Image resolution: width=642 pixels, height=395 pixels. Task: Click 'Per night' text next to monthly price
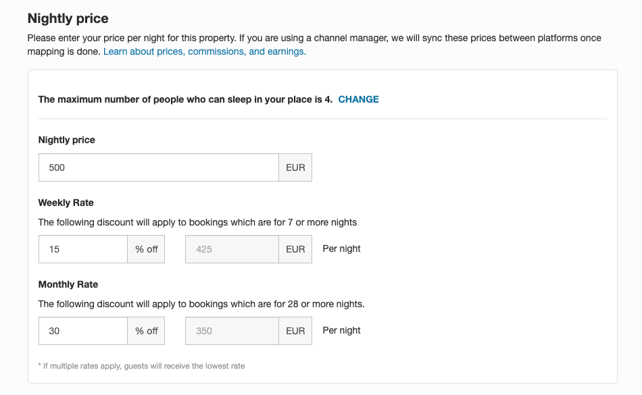pos(341,330)
